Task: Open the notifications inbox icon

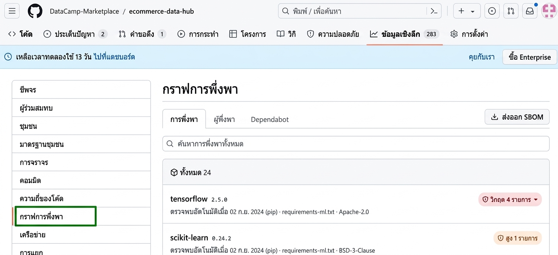Action: click(x=530, y=11)
